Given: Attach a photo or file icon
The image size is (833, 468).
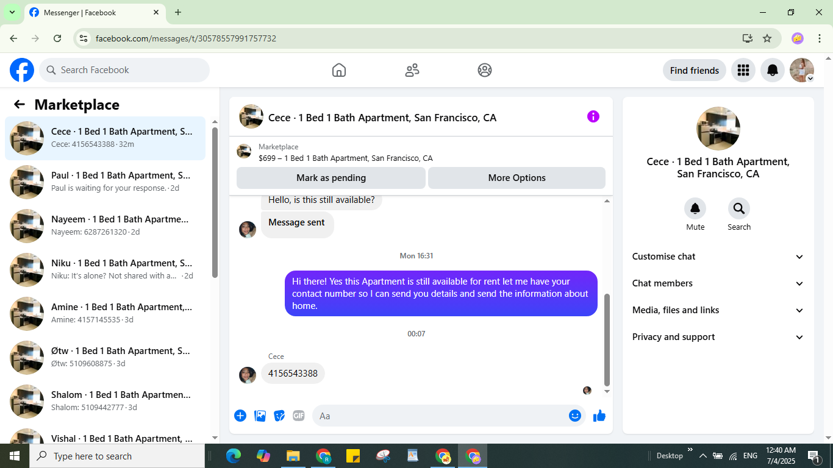Looking at the screenshot, I should tap(260, 416).
